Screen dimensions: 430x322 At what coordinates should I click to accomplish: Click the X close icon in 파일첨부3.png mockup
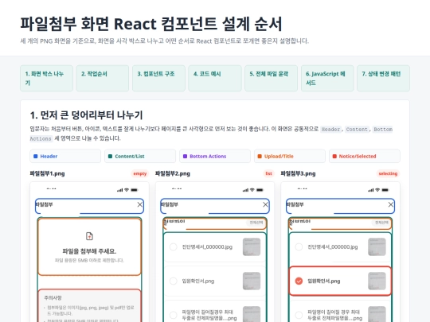click(391, 204)
